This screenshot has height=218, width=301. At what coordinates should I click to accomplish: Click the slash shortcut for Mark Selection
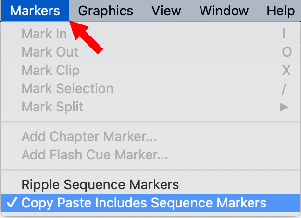(x=284, y=89)
